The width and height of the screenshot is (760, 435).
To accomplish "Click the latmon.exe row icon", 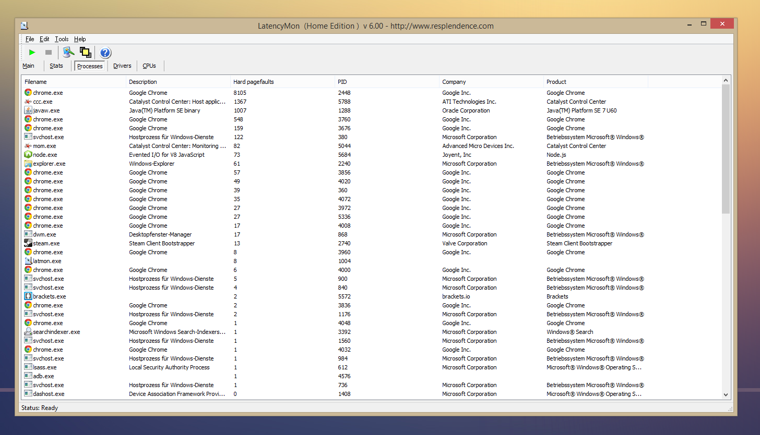I will point(28,261).
